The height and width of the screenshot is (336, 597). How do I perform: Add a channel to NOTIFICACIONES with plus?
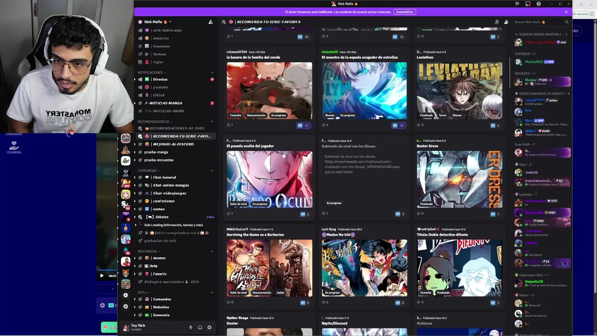(212, 72)
